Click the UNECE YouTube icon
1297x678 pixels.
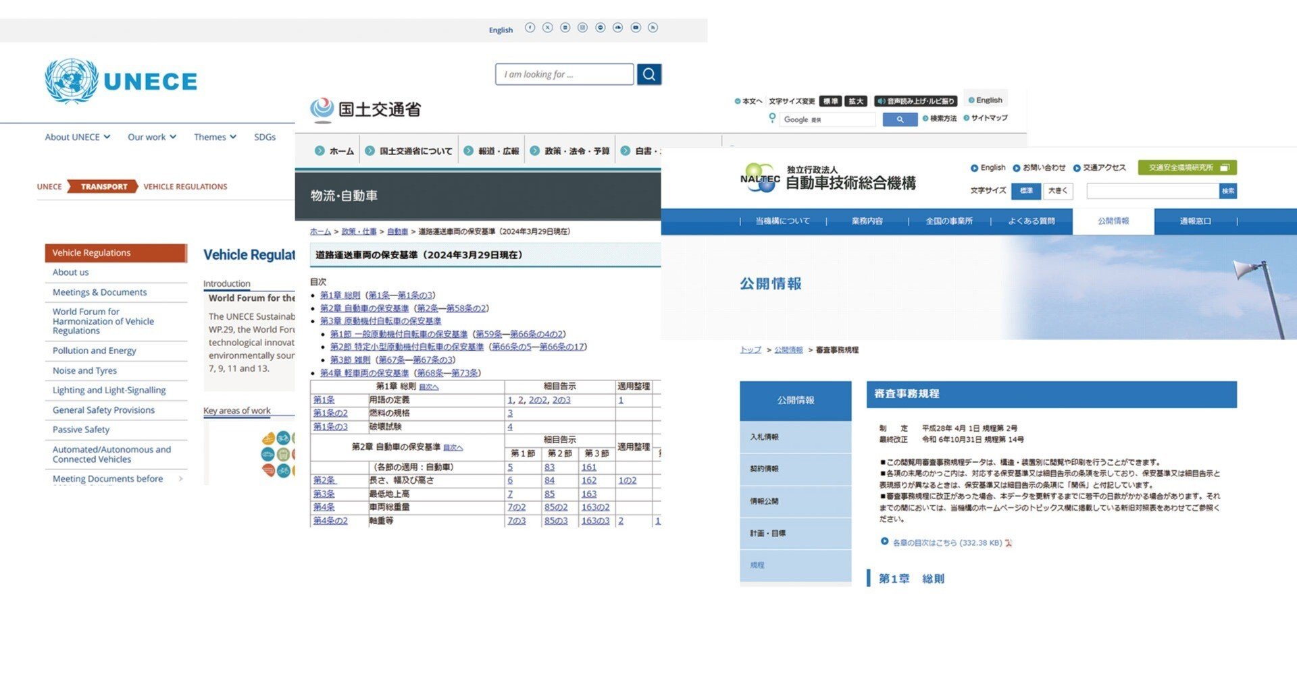(636, 28)
